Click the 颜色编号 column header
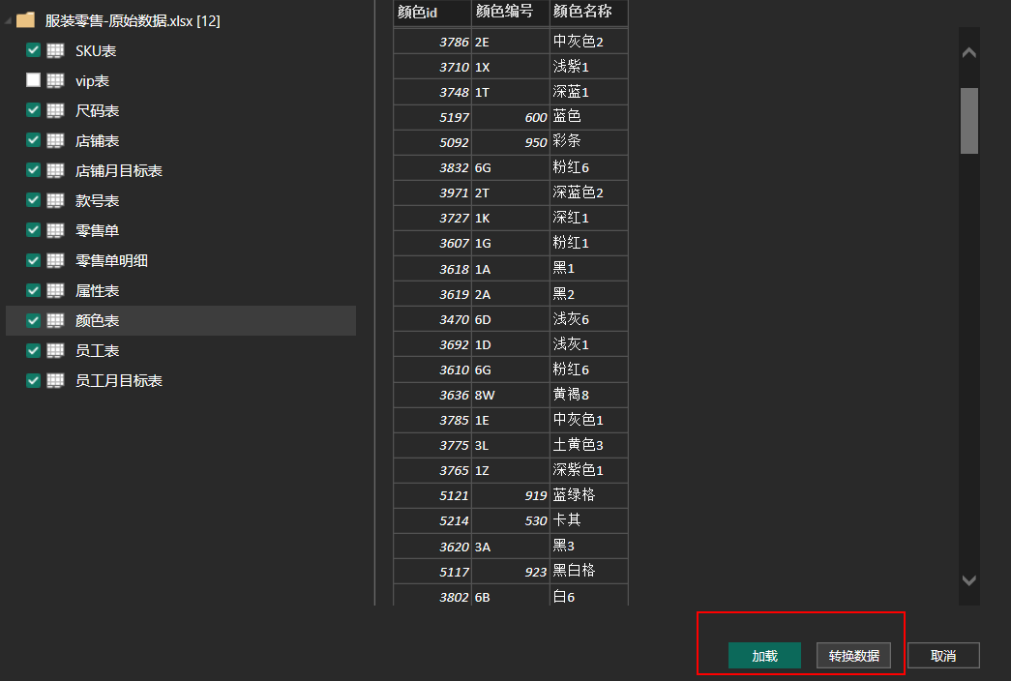Viewport: 1011px width, 681px height. pos(511,13)
